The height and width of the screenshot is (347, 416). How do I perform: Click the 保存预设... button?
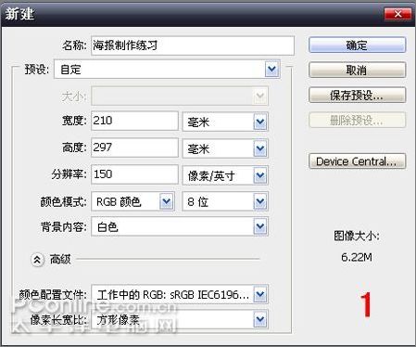pos(357,95)
